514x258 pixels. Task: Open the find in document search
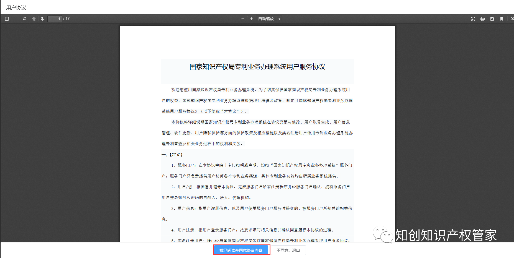pos(24,19)
